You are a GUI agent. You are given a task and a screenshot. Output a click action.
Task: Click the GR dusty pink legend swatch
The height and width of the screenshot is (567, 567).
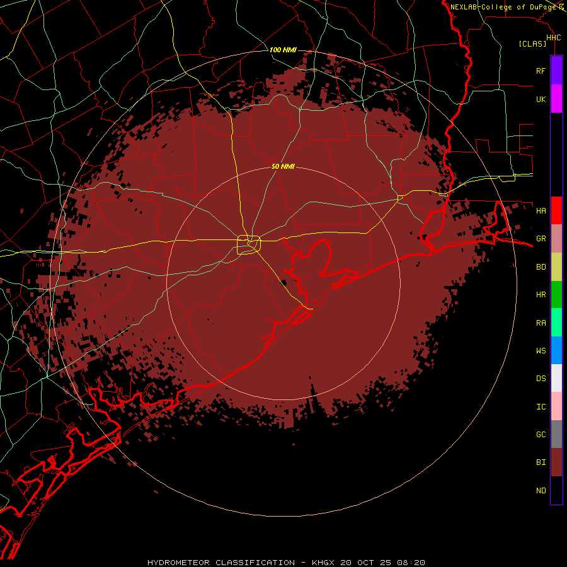tap(556, 239)
